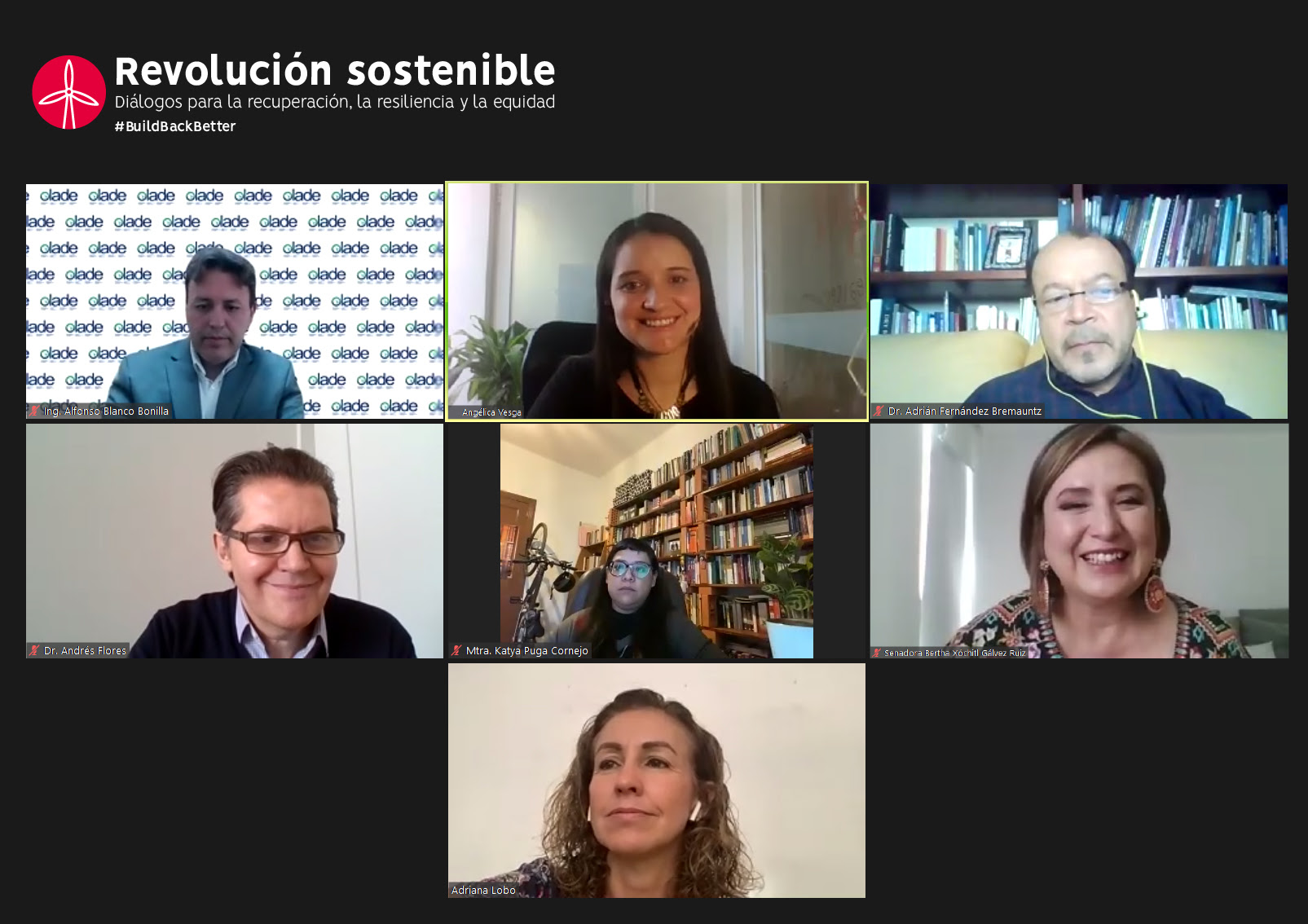
Task: Click the #BuildBackBetter hashtag
Action: [x=175, y=126]
